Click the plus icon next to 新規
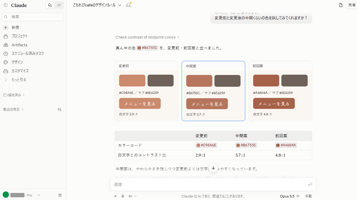 click(6, 28)
